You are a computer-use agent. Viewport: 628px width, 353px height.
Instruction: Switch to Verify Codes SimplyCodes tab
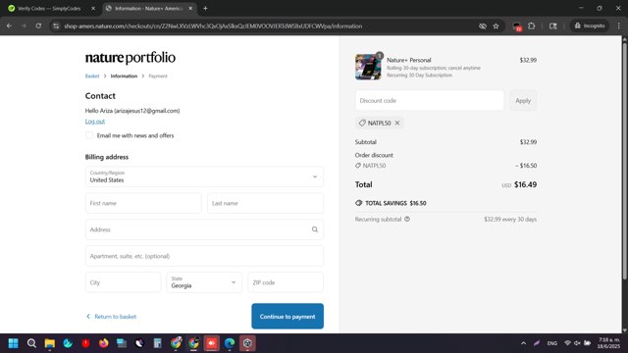[x=50, y=9]
